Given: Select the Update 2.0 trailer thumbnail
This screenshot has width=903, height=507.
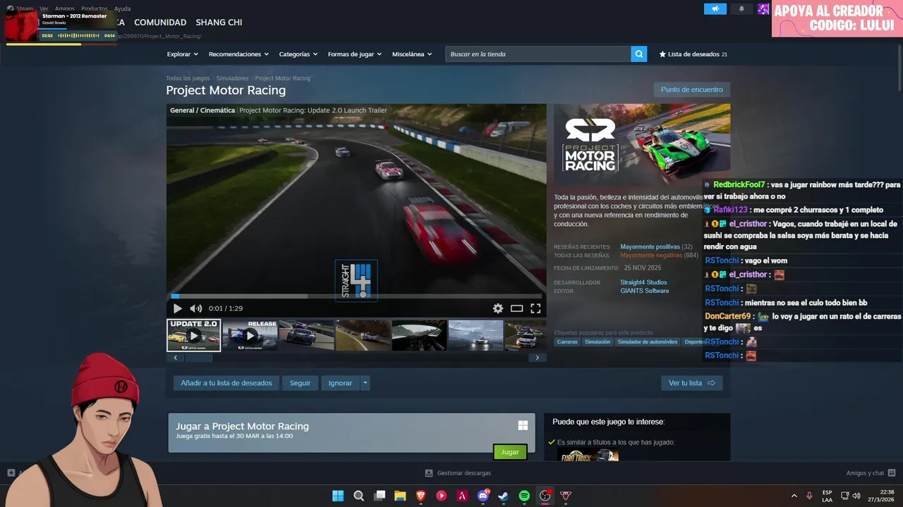Looking at the screenshot, I should click(x=194, y=335).
